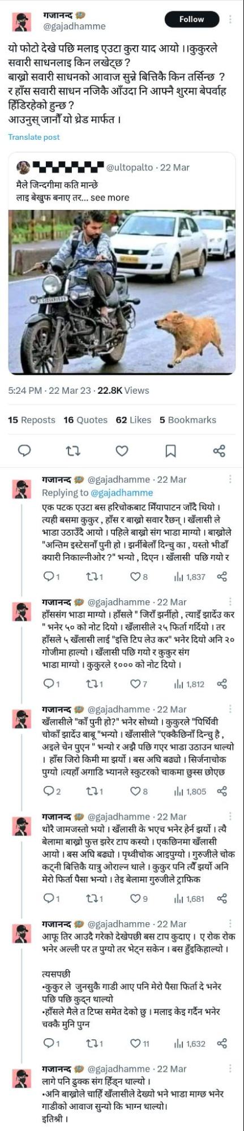Viewport: 244px width, 1131px height.
Task: Click the Translate post link
Action: [x=34, y=137]
